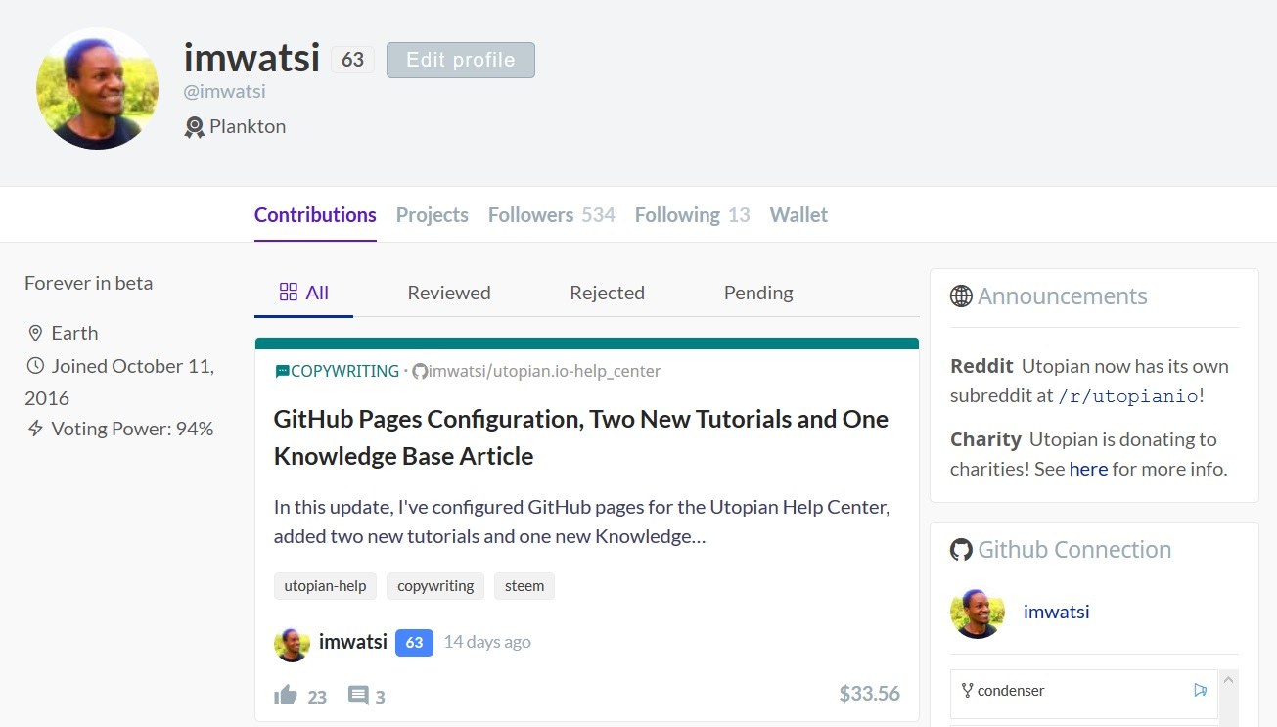Click the lightning bolt Voting Power icon
This screenshot has height=727, width=1277.
(35, 429)
